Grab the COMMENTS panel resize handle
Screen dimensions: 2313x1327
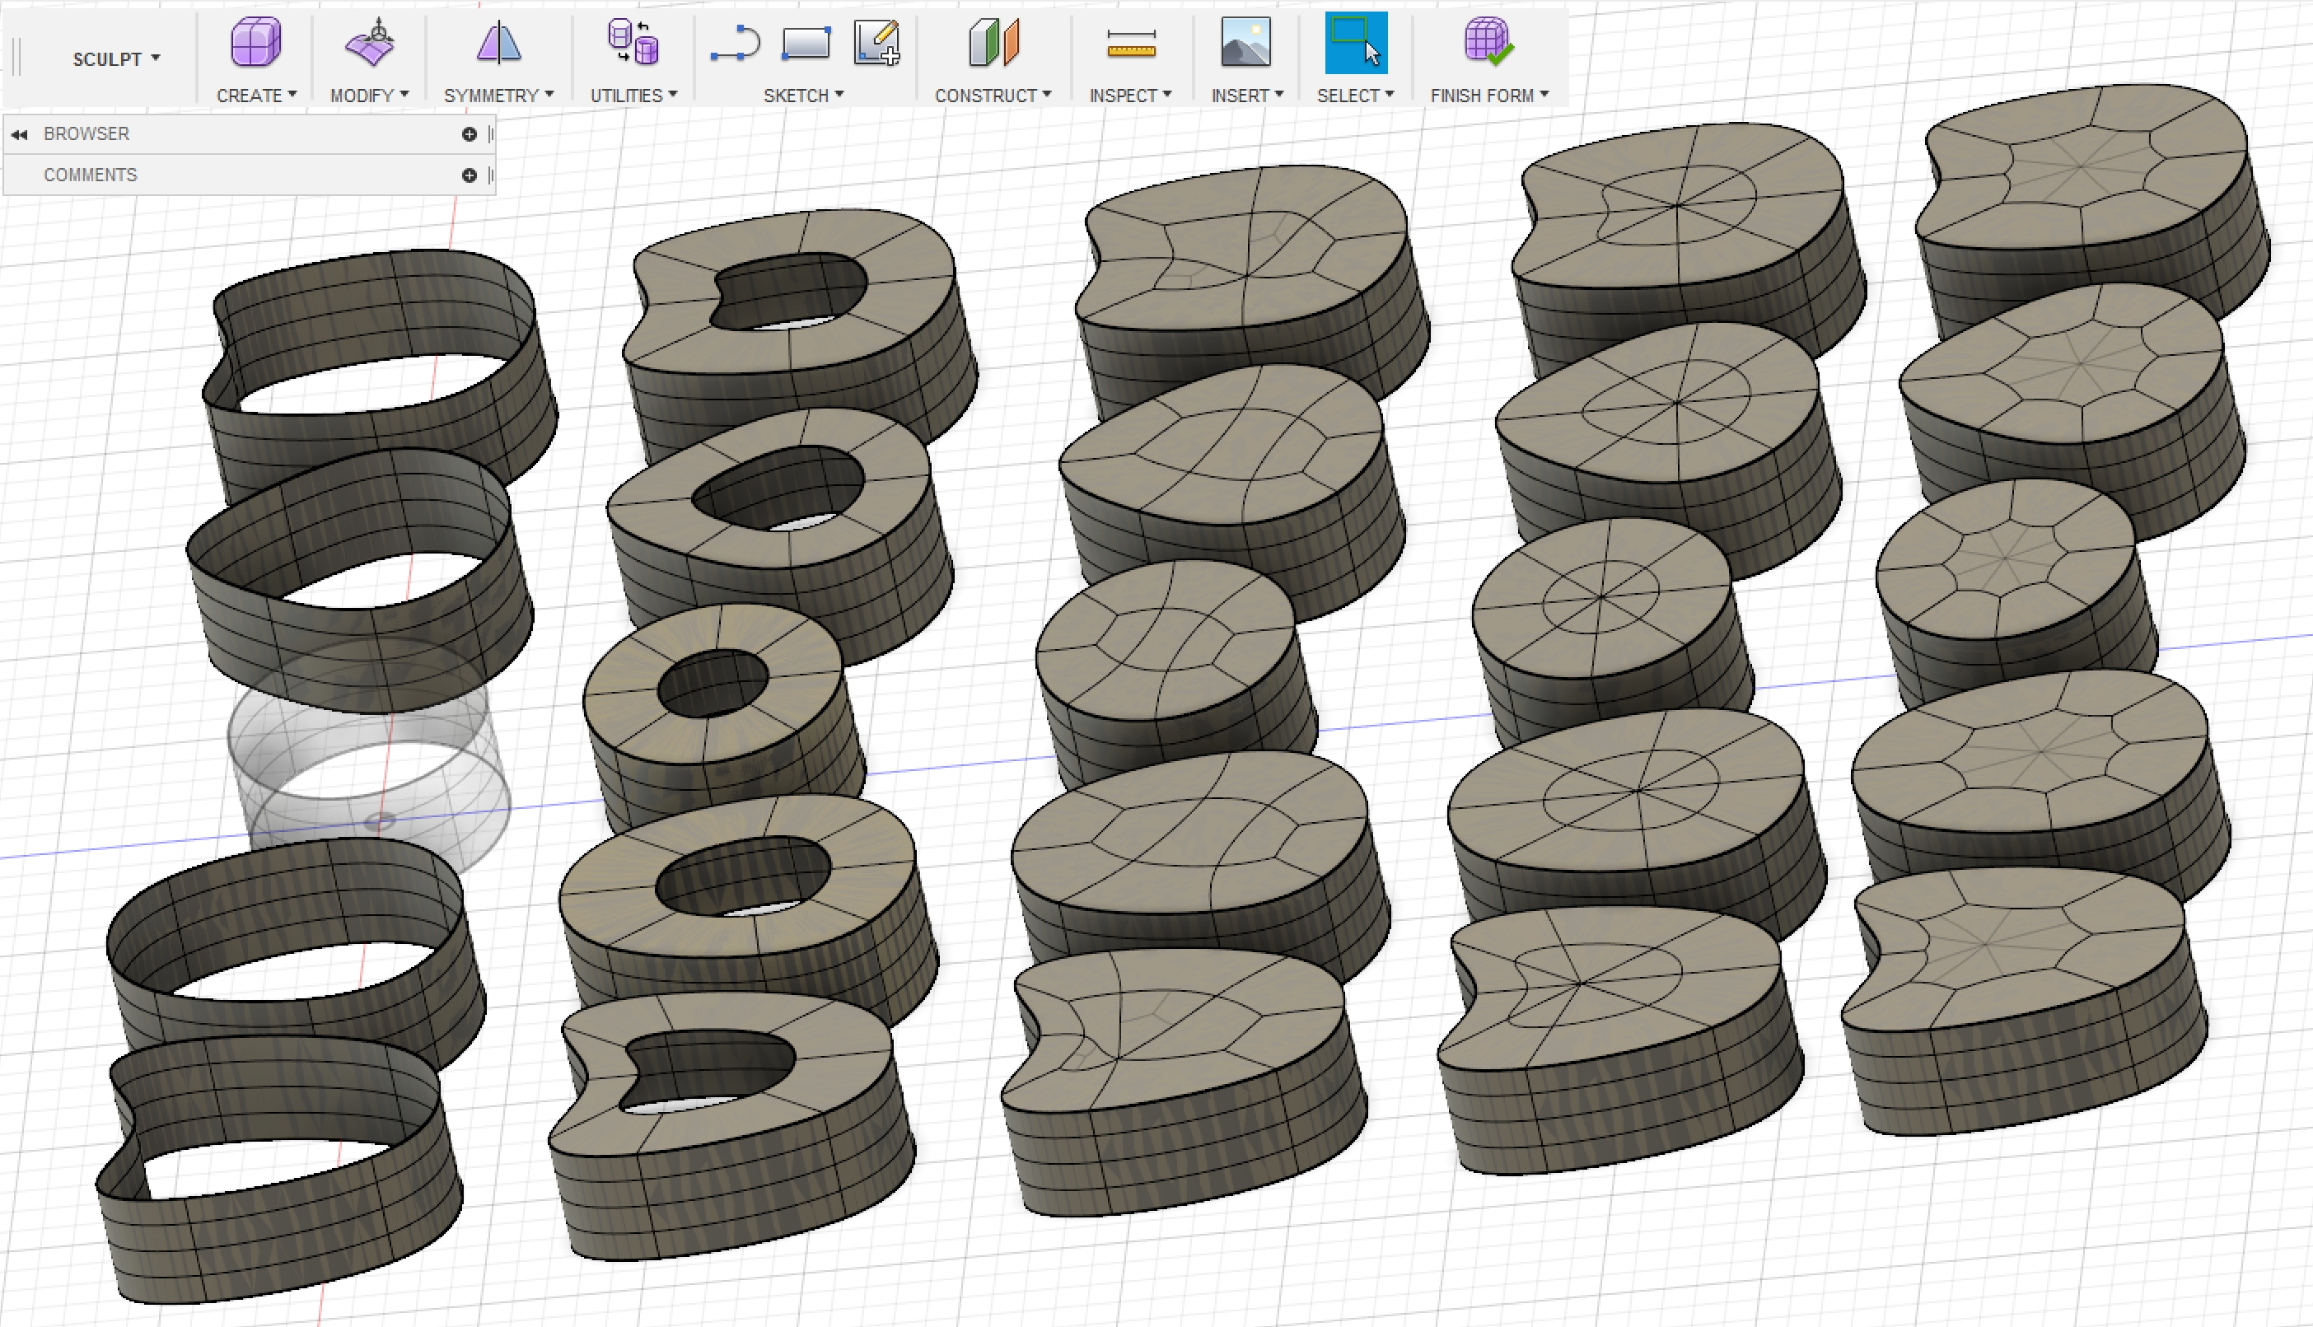click(x=490, y=175)
